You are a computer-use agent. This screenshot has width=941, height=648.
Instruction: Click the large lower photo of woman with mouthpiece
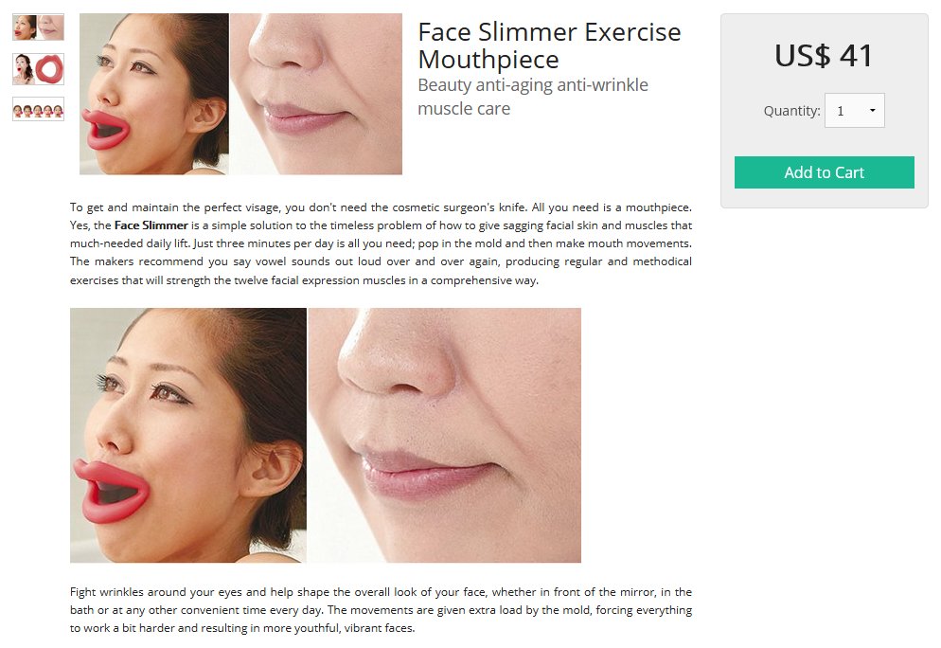187,436
